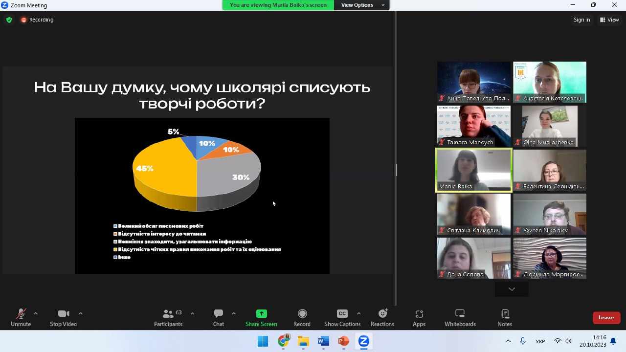Expand the View Options dropdown
This screenshot has height=352, width=626.
pos(362,5)
